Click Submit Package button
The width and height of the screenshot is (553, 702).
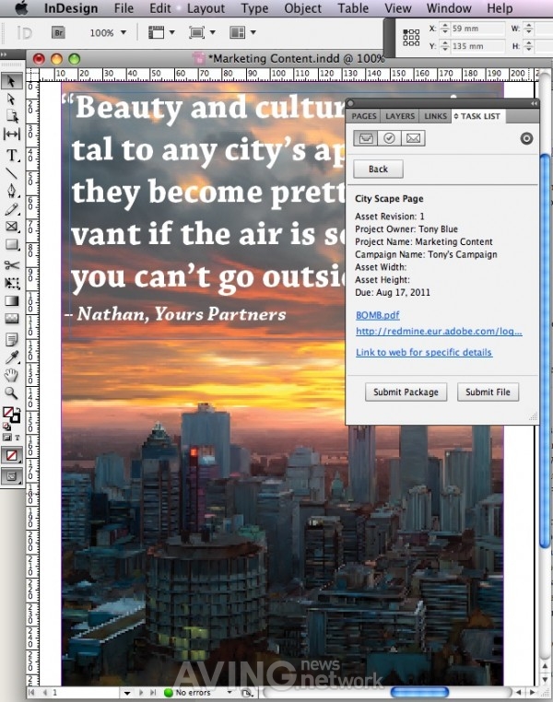pos(406,392)
